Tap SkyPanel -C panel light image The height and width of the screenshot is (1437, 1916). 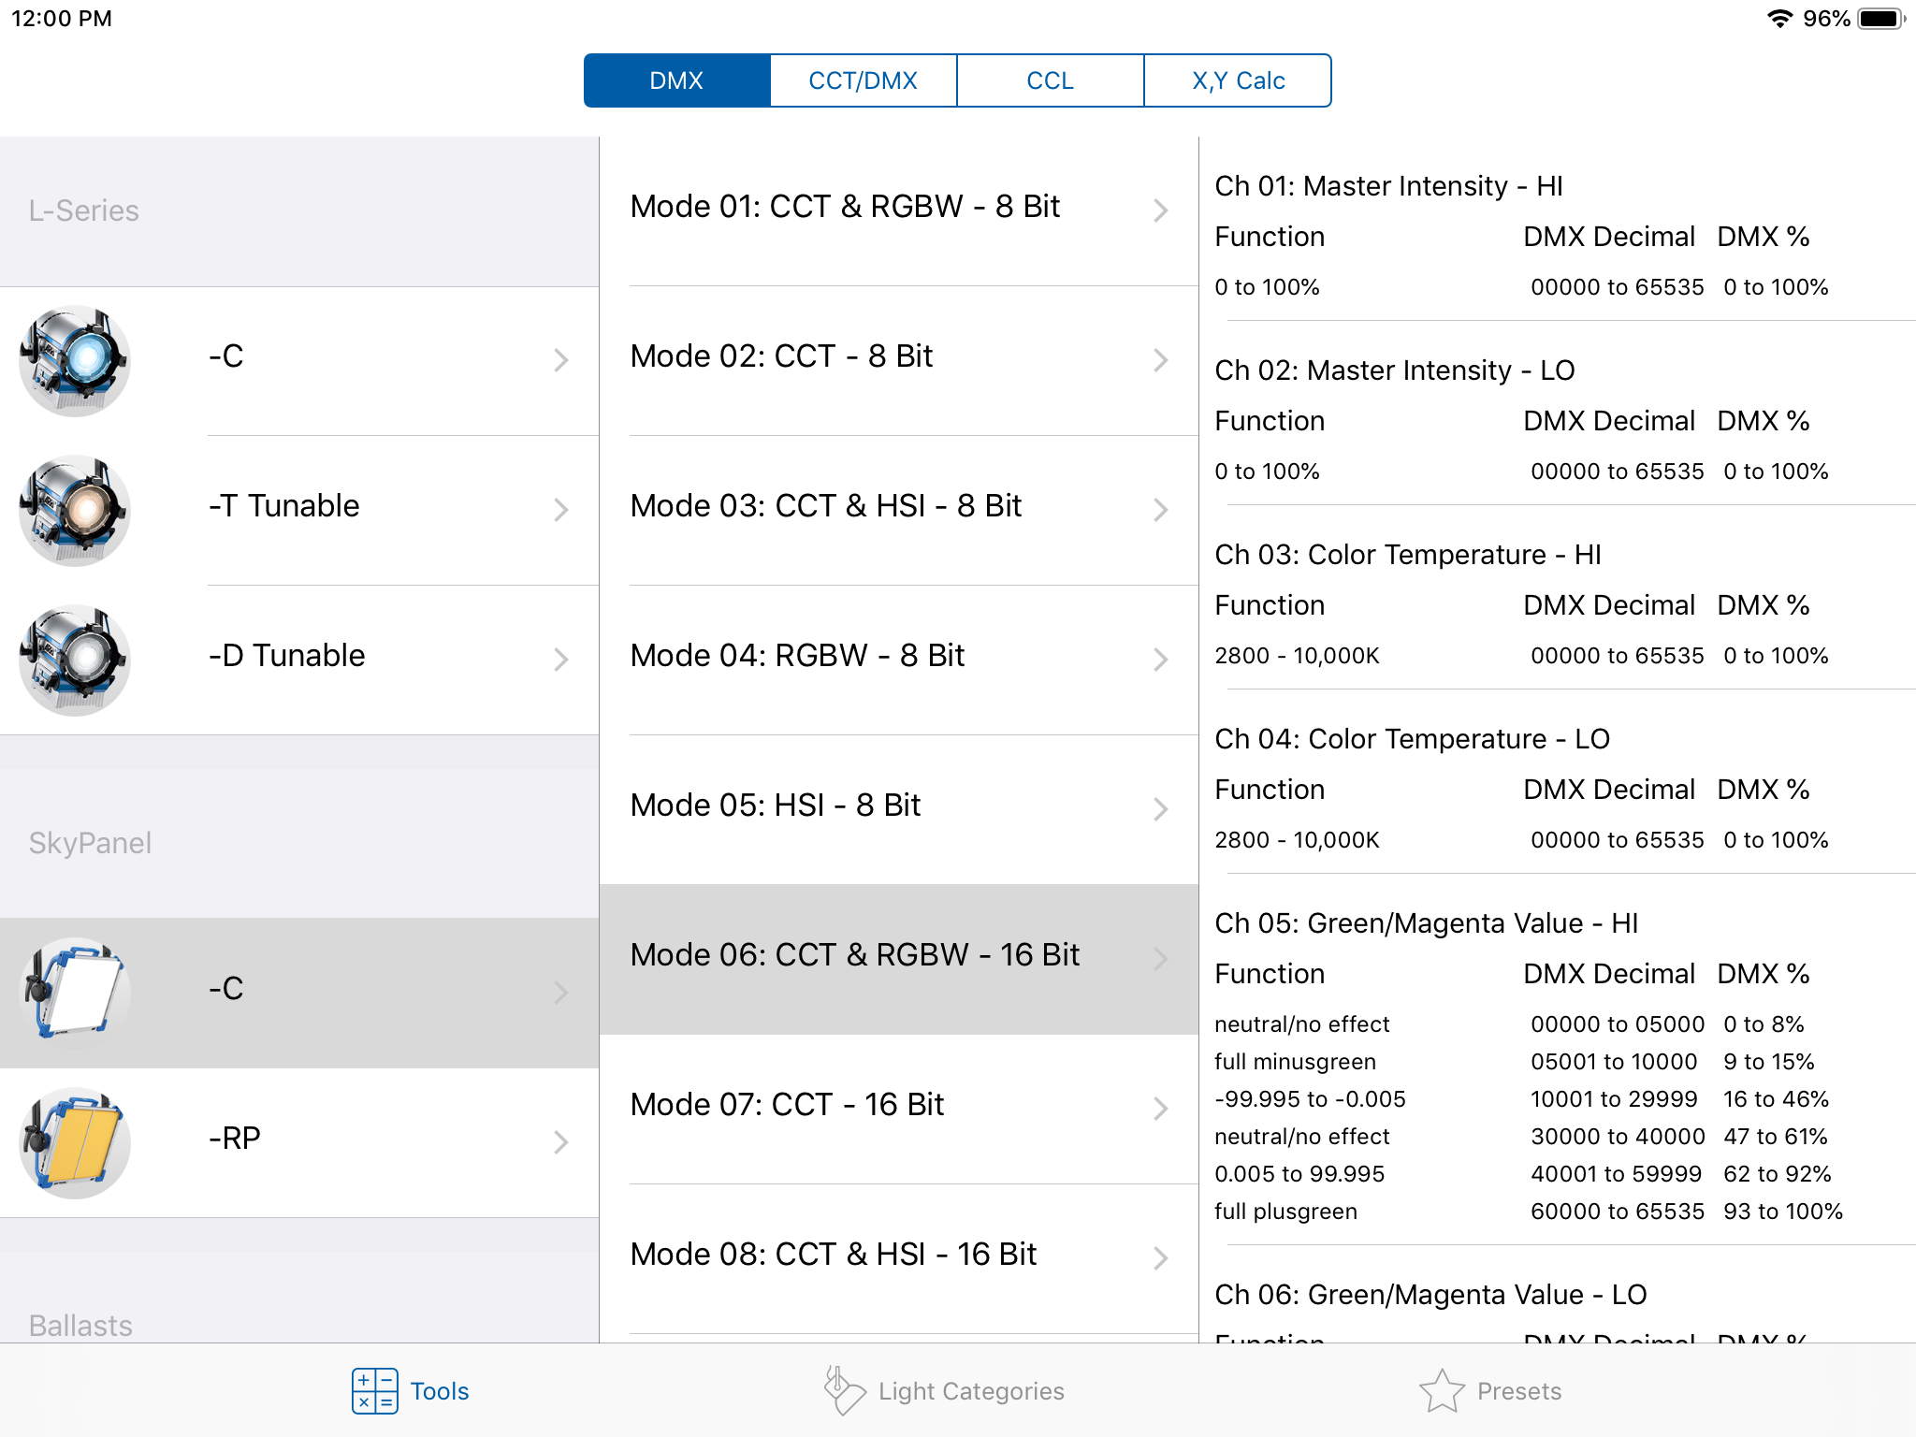click(75, 992)
